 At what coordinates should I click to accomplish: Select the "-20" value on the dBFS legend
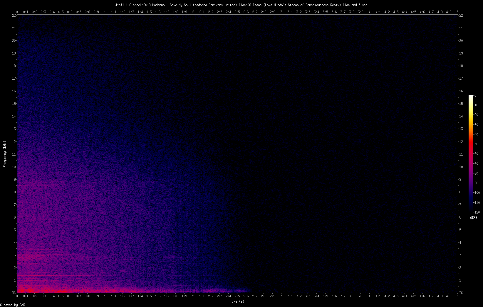(476, 115)
